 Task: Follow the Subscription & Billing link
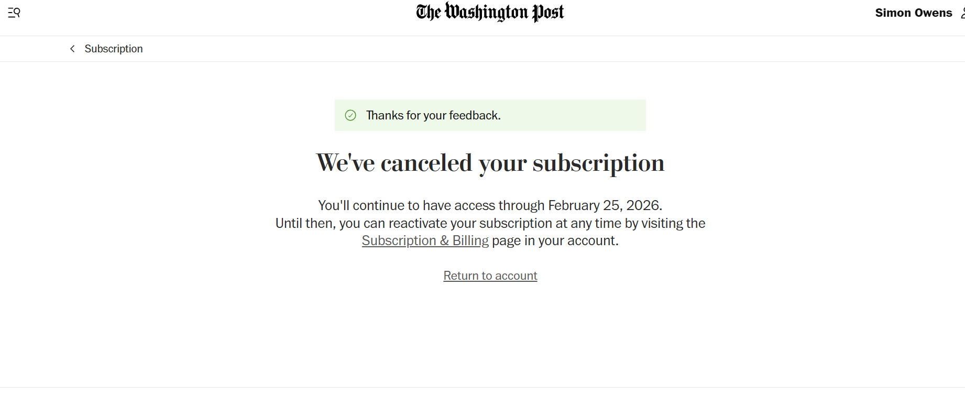[425, 240]
